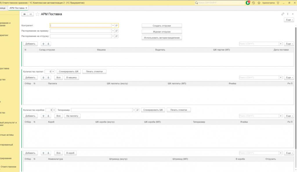
Task: Open top-right Еще menu of the form
Action: [x=289, y=20]
